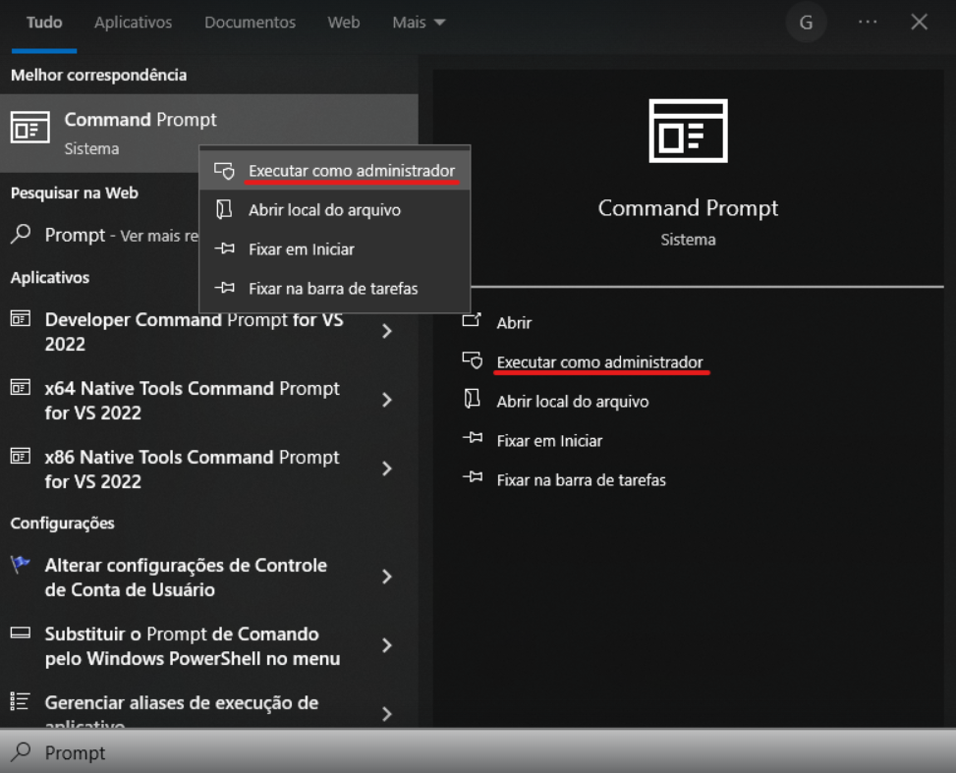Image resolution: width=956 pixels, height=773 pixels.
Task: Open x64 Native Tools Command Prompt
Action: click(192, 401)
